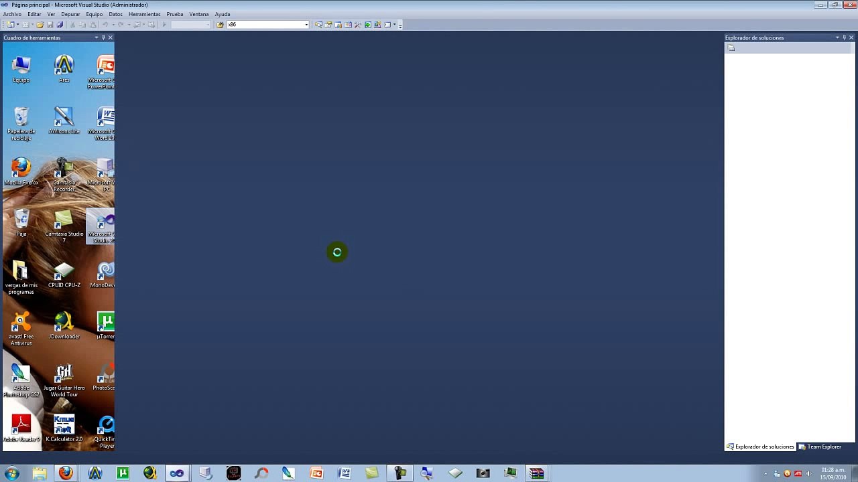Toggle auto-hide pin on Explorador de soluciones
The height and width of the screenshot is (482, 858).
point(845,37)
